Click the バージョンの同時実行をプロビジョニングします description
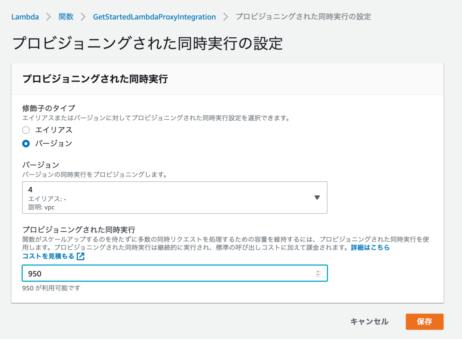 [x=94, y=175]
